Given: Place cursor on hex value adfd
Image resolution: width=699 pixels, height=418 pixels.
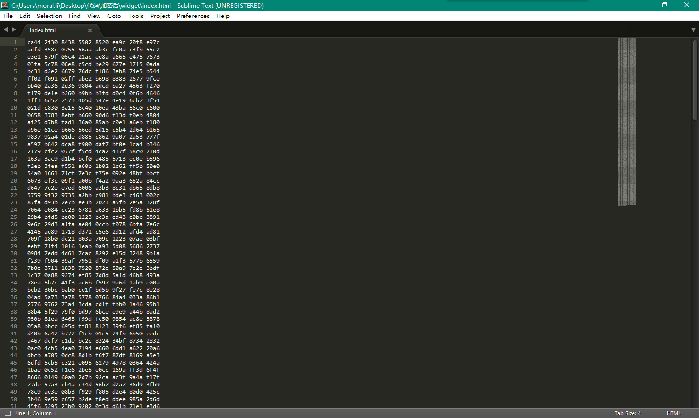Looking at the screenshot, I should click(x=34, y=50).
